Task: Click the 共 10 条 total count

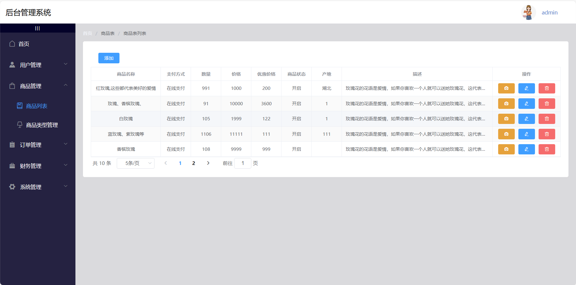Action: point(102,163)
